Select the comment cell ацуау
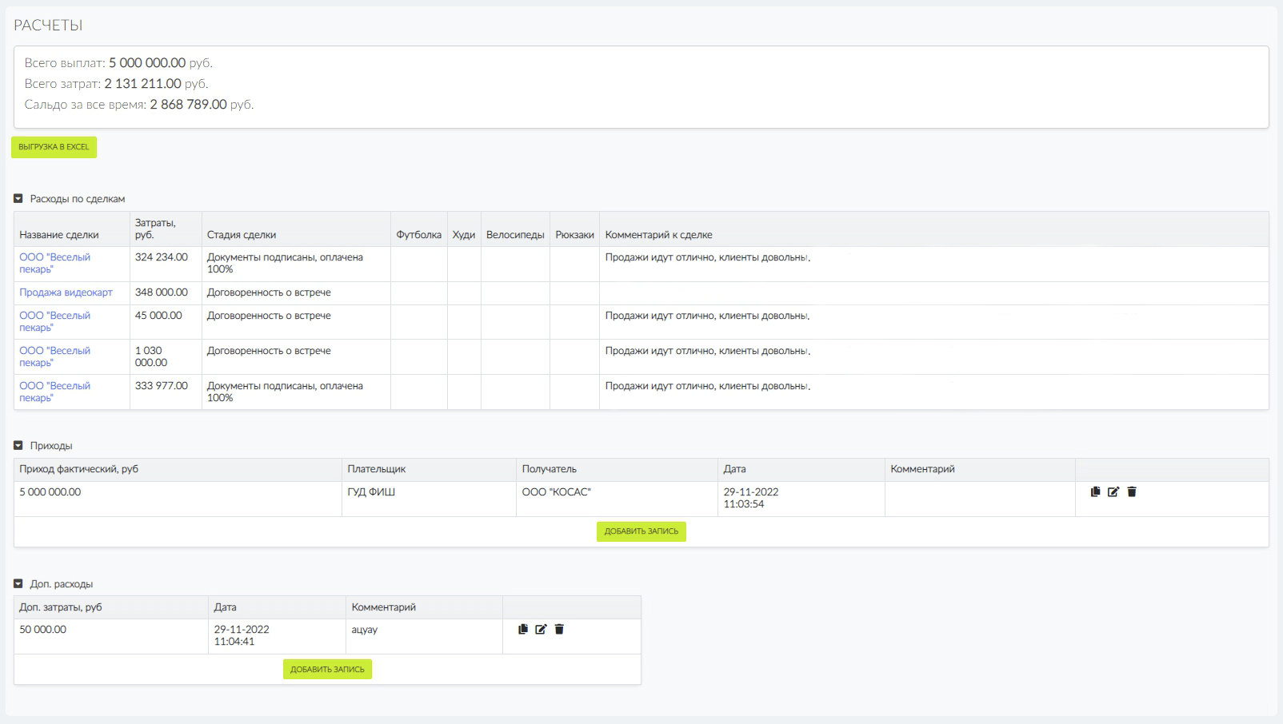Screen dimensions: 1283x724 [x=424, y=636]
